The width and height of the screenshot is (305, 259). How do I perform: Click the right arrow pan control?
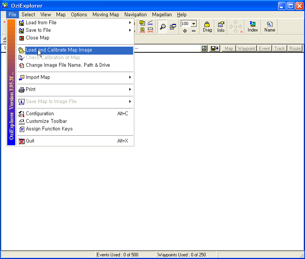point(241,27)
